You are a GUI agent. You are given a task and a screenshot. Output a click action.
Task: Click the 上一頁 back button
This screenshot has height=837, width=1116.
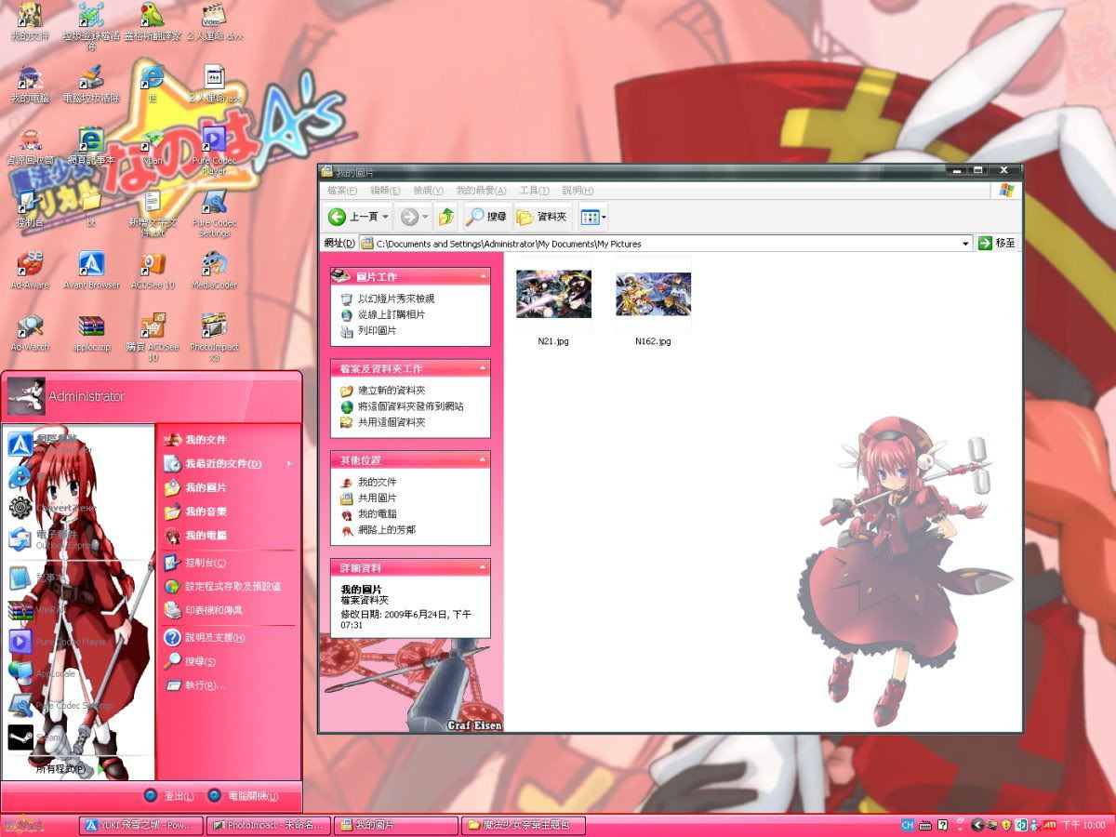[x=352, y=217]
